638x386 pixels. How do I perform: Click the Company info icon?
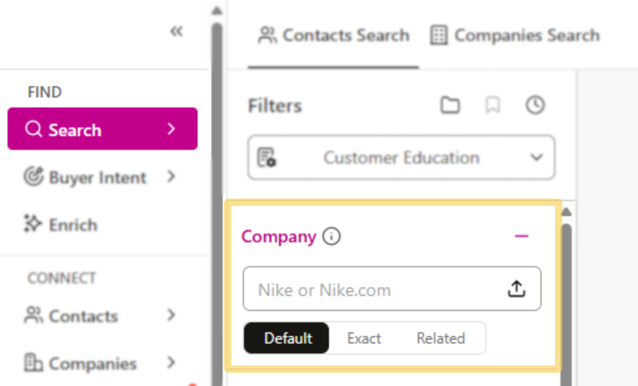click(x=332, y=236)
